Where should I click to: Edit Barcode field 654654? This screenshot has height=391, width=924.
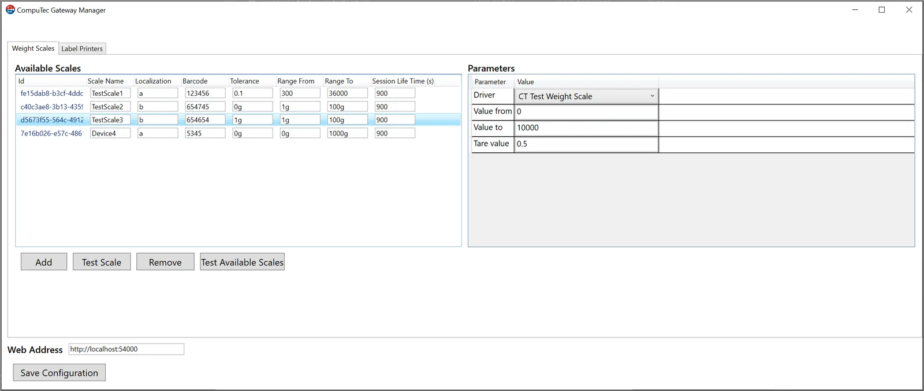coord(205,120)
